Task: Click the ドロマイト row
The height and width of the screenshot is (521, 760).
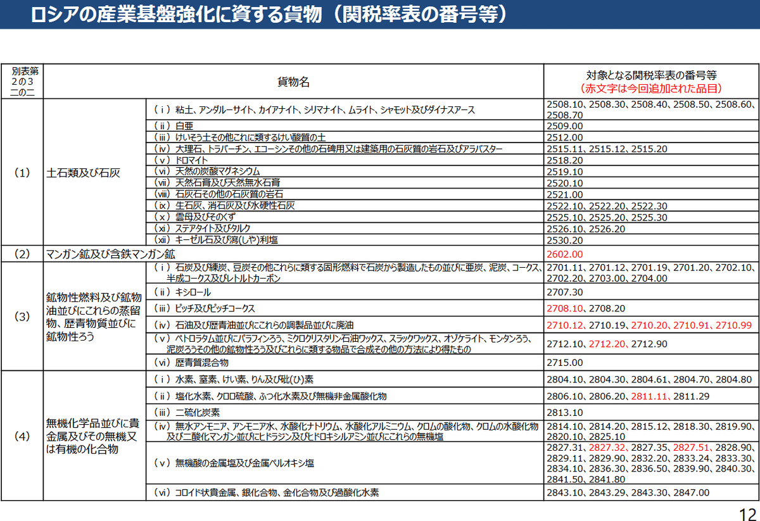Action: point(345,160)
